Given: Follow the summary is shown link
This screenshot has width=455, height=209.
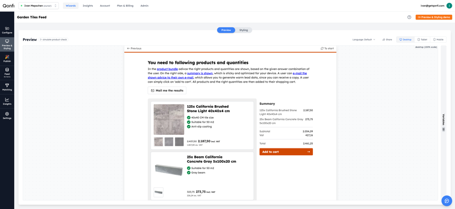Looking at the screenshot, I should pyautogui.click(x=200, y=74).
